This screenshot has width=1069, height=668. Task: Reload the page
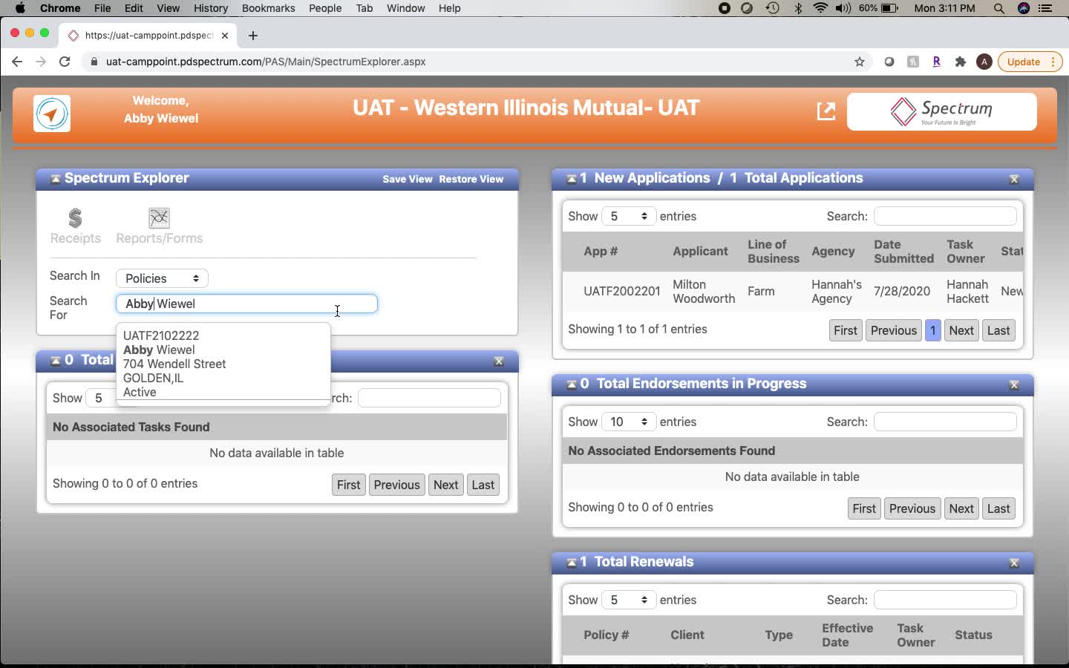point(65,62)
